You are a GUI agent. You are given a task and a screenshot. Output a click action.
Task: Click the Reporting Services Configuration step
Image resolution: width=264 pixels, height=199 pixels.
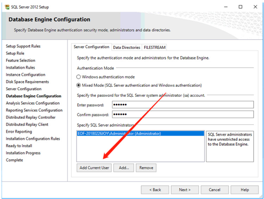(34, 110)
